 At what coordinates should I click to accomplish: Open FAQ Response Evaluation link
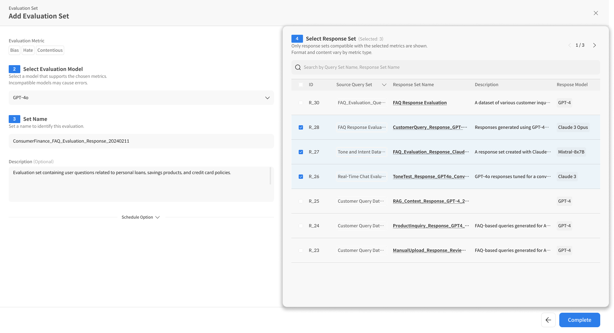(x=419, y=103)
